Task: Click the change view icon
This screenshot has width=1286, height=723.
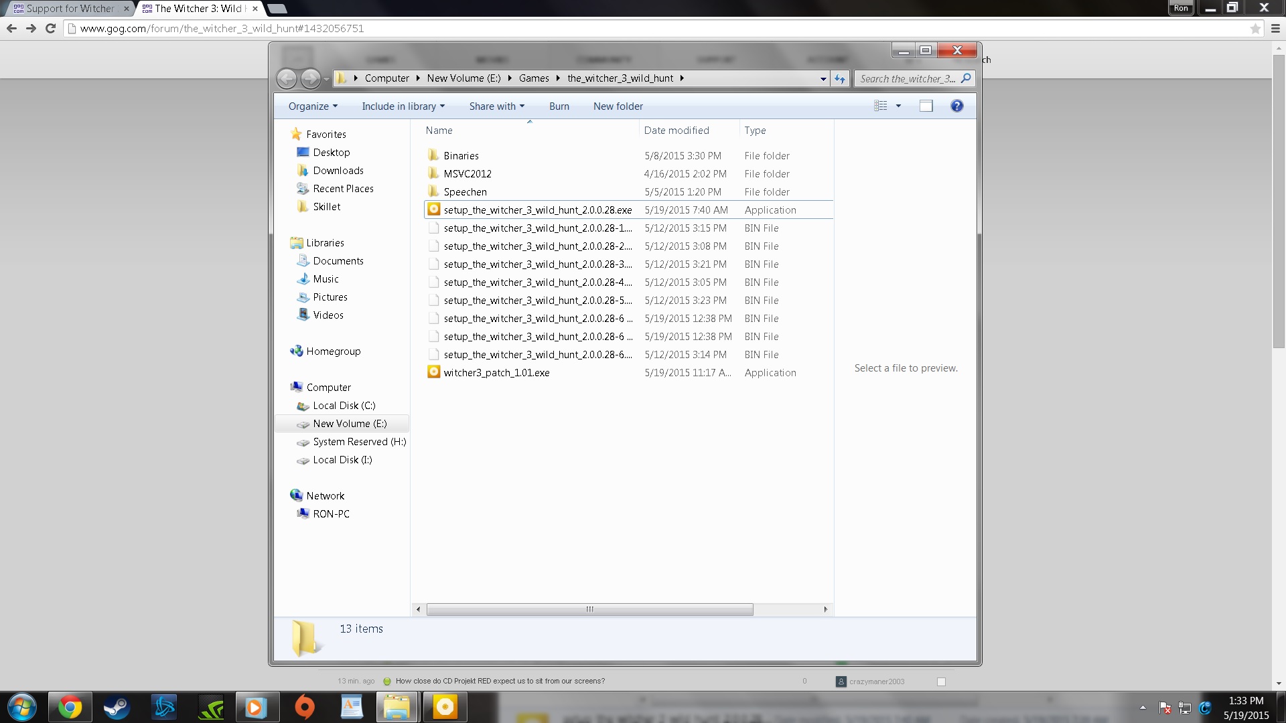Action: pos(881,106)
